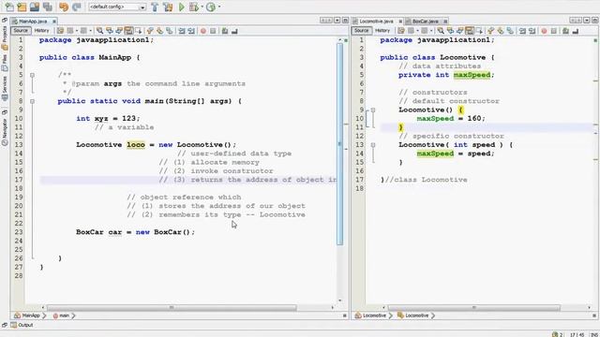Profile the project from main toolbar
The image size is (600, 337).
tap(210, 7)
